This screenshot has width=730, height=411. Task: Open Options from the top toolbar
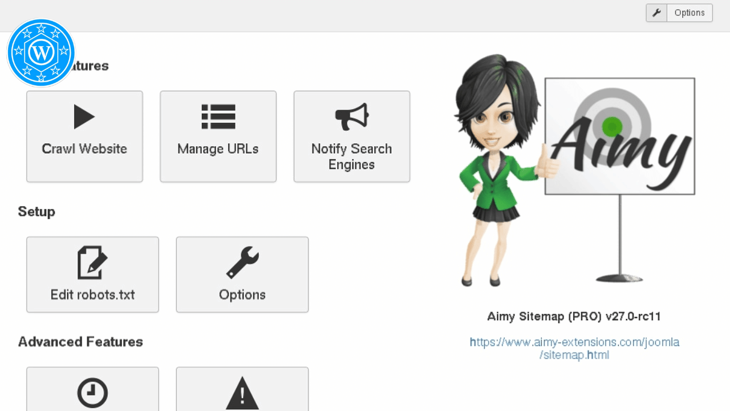(x=690, y=13)
